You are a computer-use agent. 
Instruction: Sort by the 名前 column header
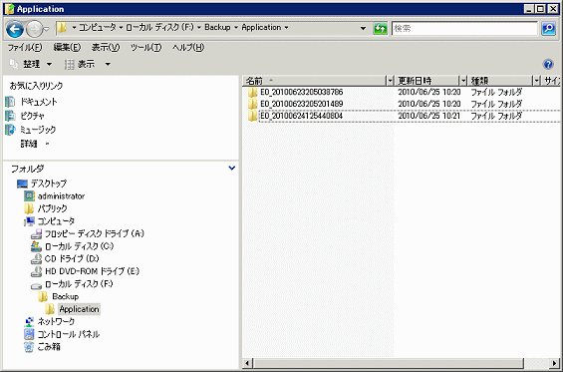click(315, 81)
